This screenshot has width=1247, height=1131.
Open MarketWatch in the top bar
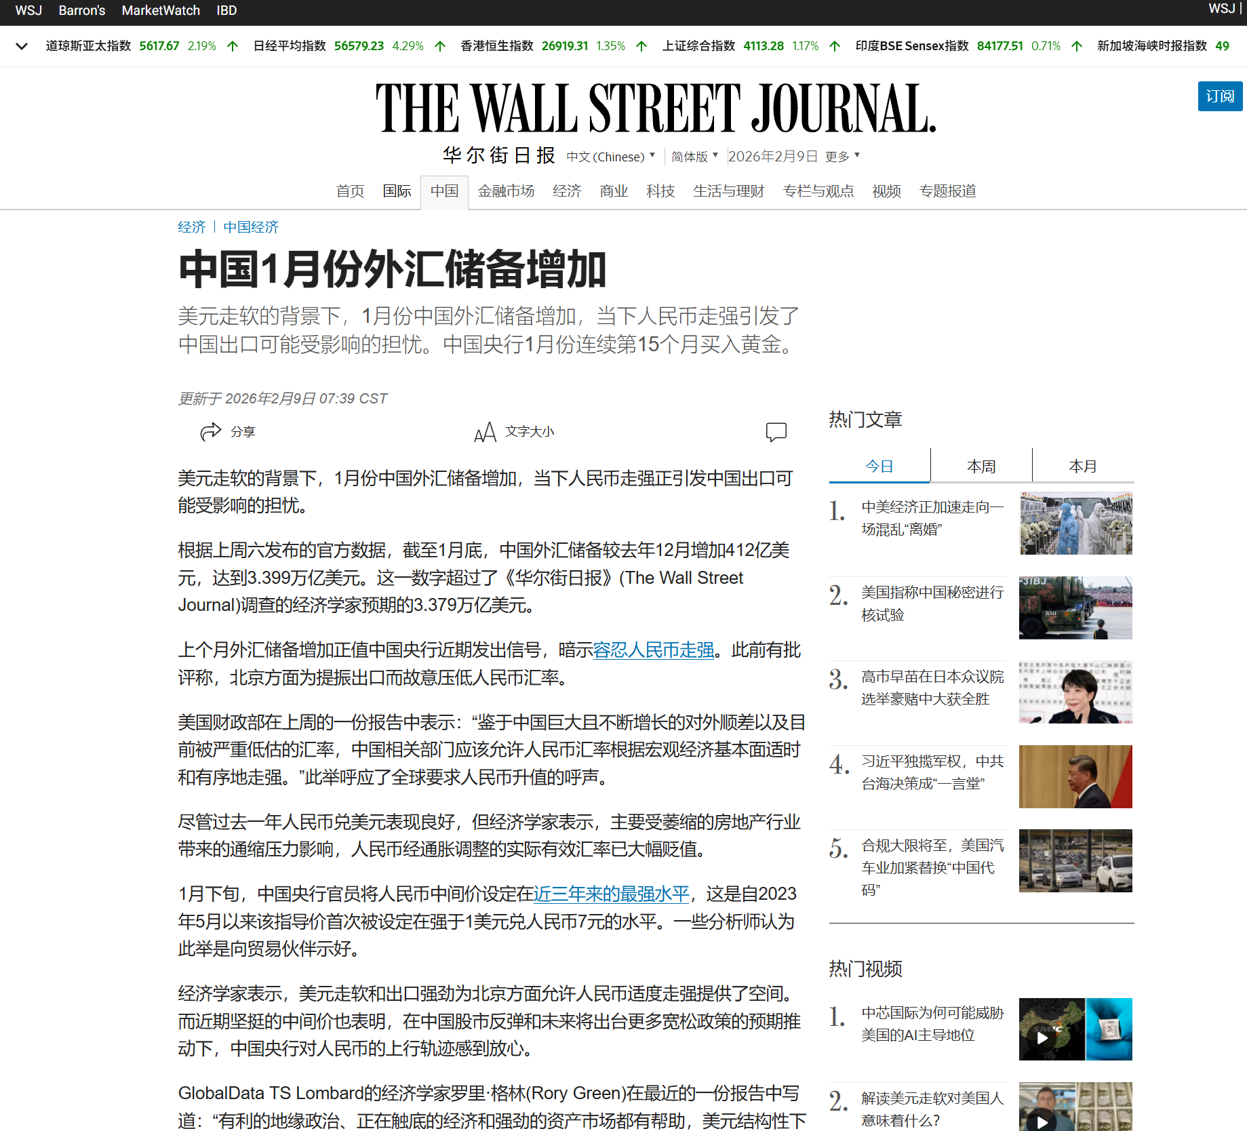(x=161, y=10)
